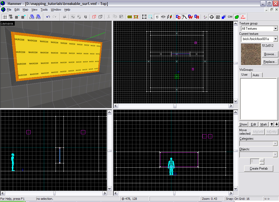Viewport: 279px width, 202px height.
Task: Click the zigzag-lines box toolbar icon
Action: (218, 17)
